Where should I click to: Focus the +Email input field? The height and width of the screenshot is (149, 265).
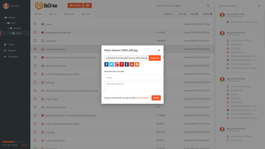[132, 78]
